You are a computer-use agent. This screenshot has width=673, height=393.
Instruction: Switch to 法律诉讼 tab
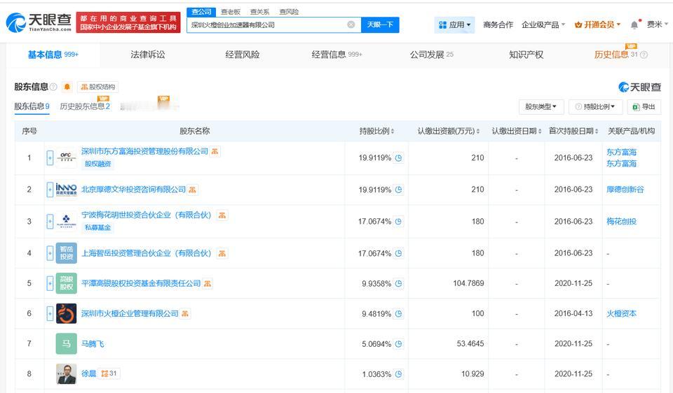[148, 55]
